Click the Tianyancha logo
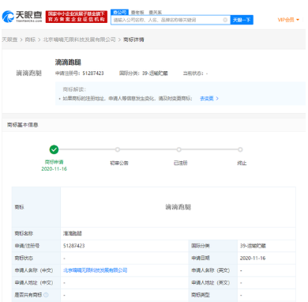The image size is (308, 302). point(22,17)
